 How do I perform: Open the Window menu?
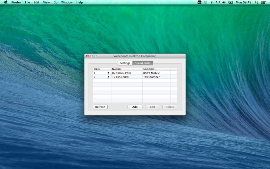(x=67, y=2)
